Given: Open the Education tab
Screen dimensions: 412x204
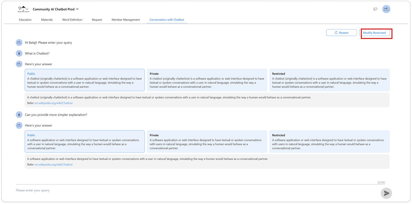Looking at the screenshot, I should pos(25,20).
